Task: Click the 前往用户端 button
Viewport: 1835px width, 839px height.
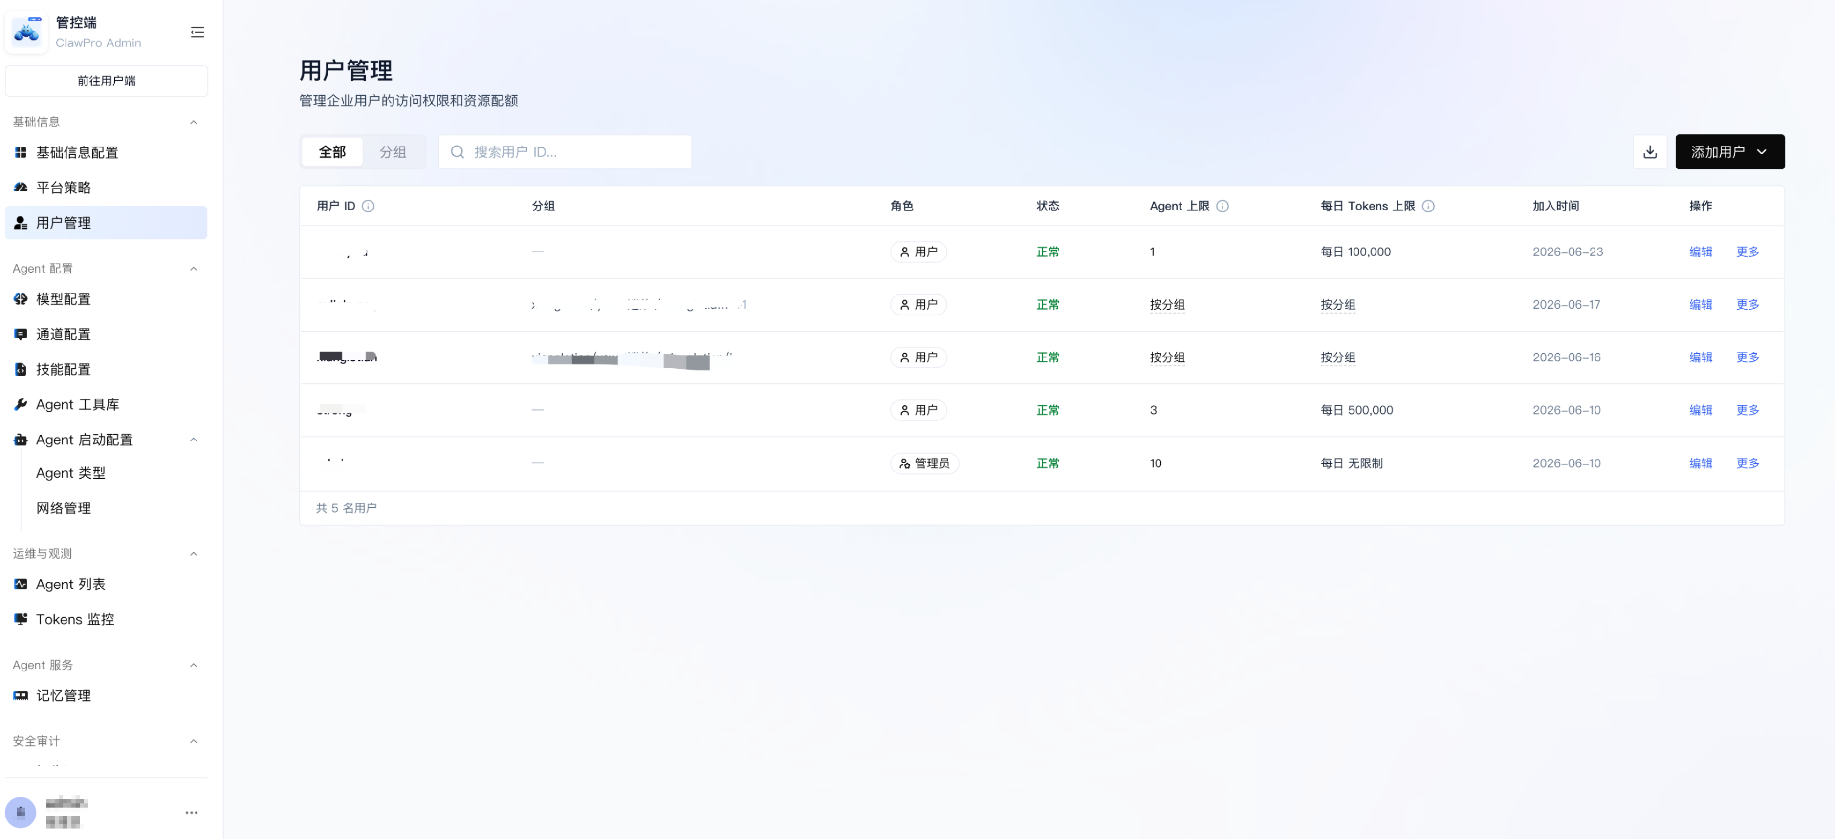Action: coord(106,81)
